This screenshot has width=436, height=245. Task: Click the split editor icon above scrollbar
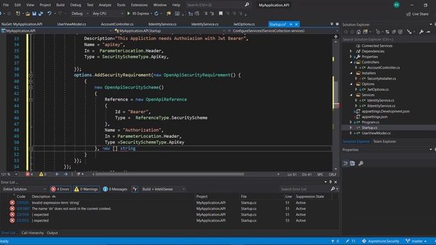pyautogui.click(x=336, y=36)
